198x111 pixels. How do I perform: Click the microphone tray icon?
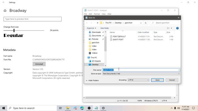(175, 108)
